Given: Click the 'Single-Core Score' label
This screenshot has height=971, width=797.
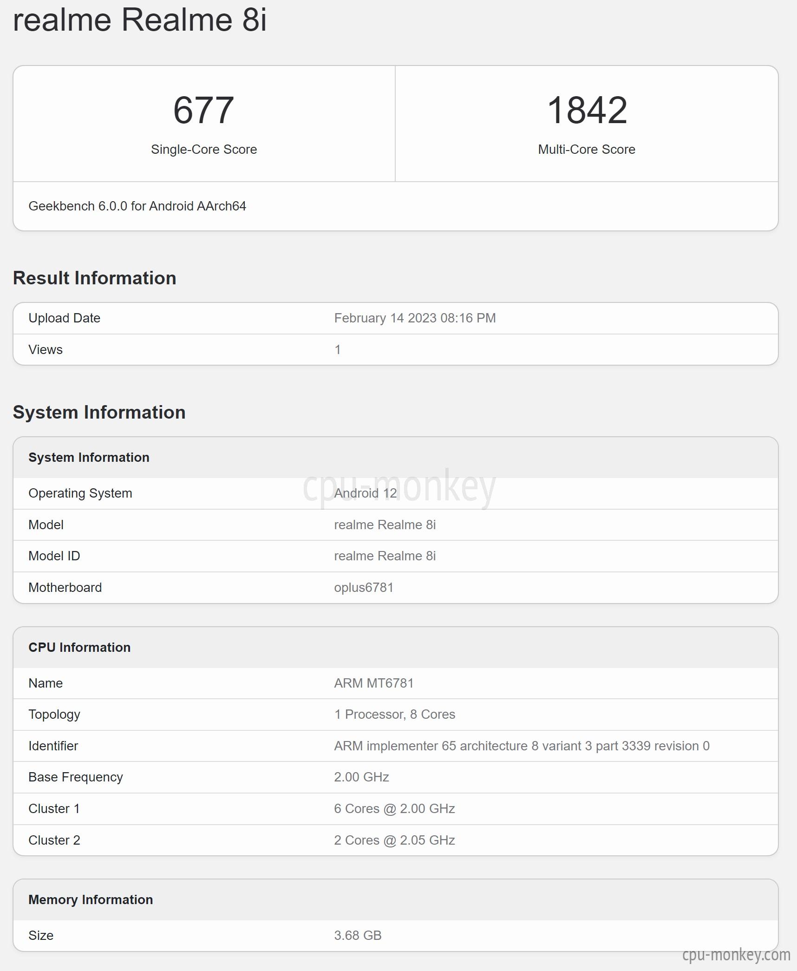Looking at the screenshot, I should [x=204, y=149].
